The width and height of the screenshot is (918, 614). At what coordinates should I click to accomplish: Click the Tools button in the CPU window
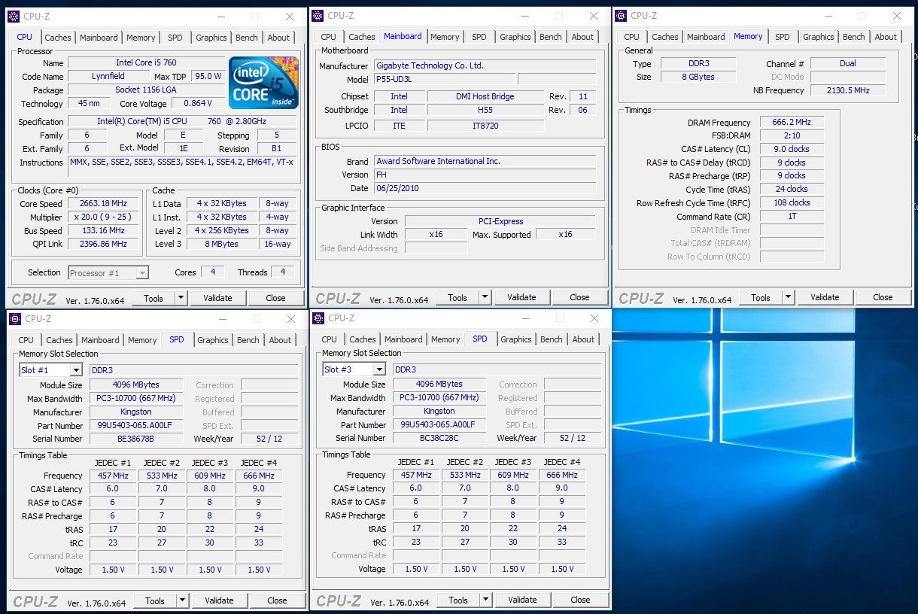tap(154, 298)
